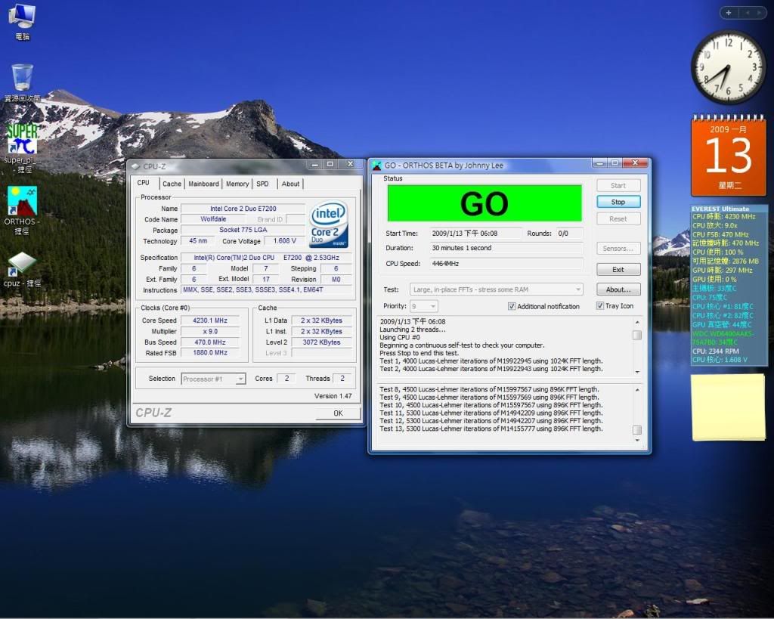
Task: Click the EVEREST Ultimate gadget header
Action: (x=720, y=209)
